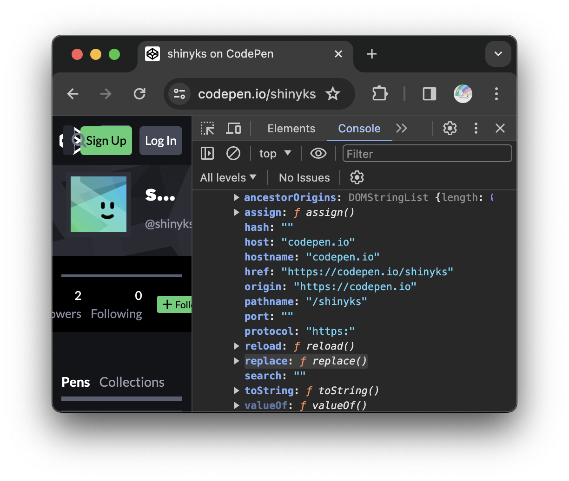
Task: Expand the ancestorOrigins property
Action: [x=237, y=198]
